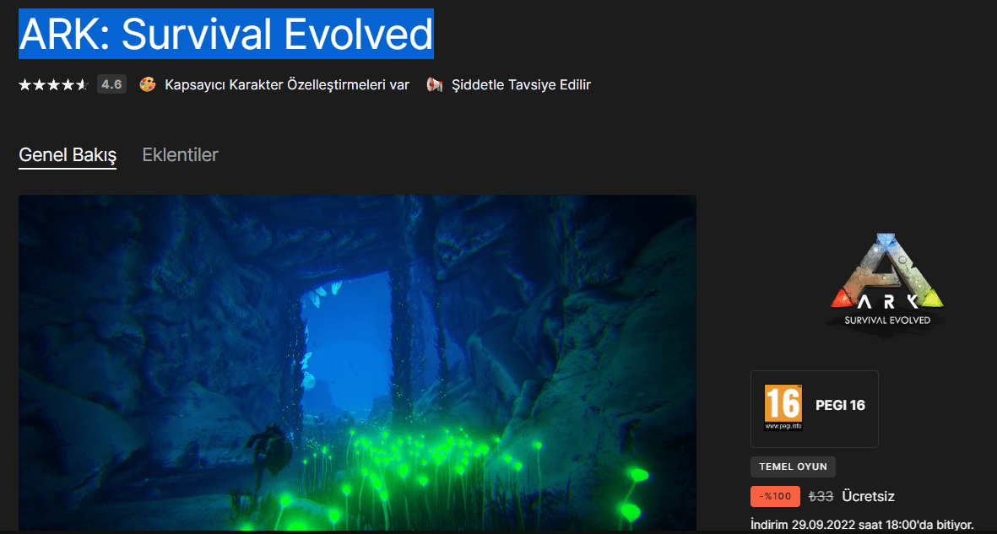
Task: Click the İndirim 29.09.2022 end date text
Action: pyautogui.click(x=862, y=525)
